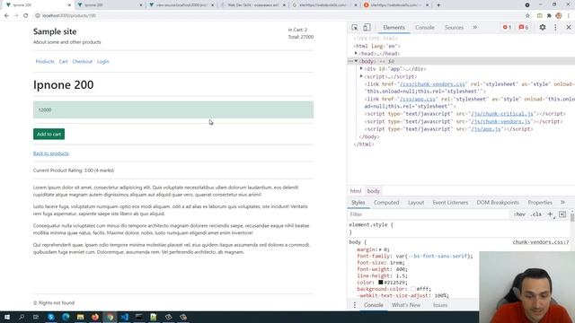Image resolution: width=575 pixels, height=323 pixels.
Task: Show more DevTools top panel tabs
Action: [475, 28]
